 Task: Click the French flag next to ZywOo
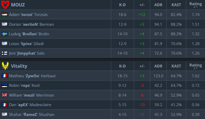(4, 76)
